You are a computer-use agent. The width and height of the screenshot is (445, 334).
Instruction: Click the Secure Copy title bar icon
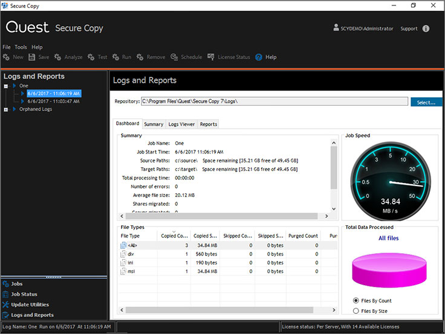(x=5, y=5)
